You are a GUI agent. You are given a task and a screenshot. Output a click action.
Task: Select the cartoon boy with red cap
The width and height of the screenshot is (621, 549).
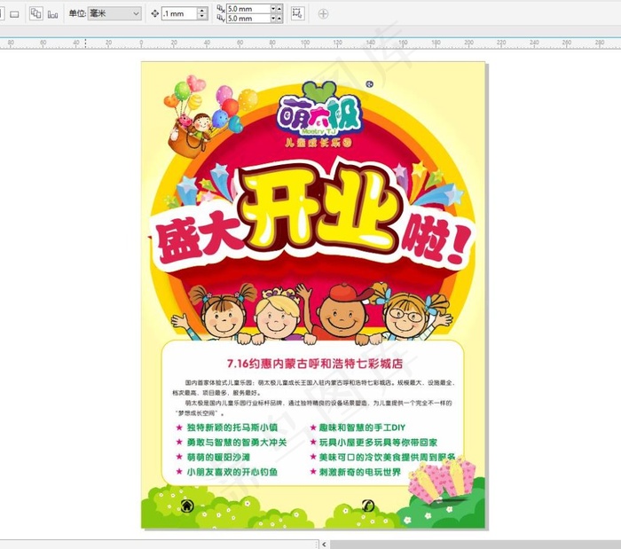(x=343, y=313)
